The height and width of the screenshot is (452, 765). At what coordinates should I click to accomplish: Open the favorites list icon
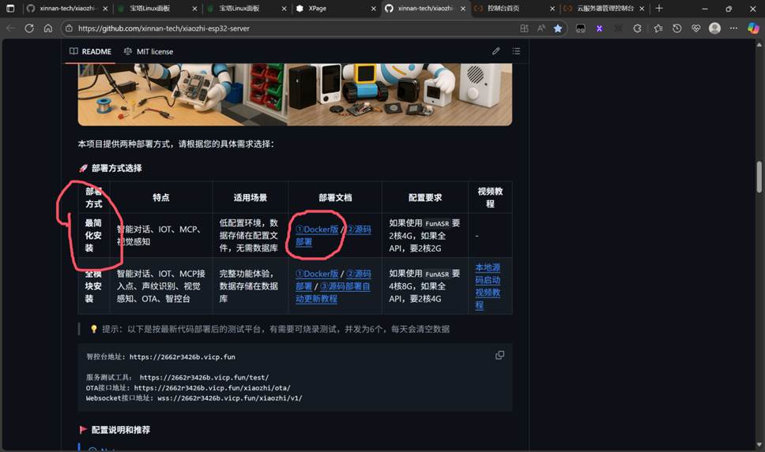pos(658,28)
